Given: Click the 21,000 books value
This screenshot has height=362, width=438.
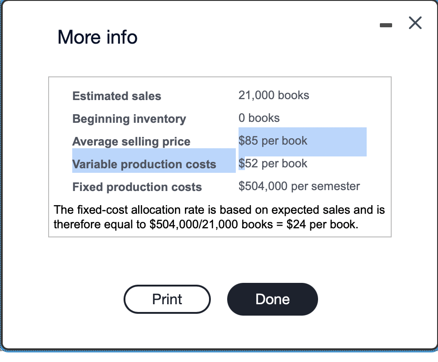Looking at the screenshot, I should coord(274,95).
